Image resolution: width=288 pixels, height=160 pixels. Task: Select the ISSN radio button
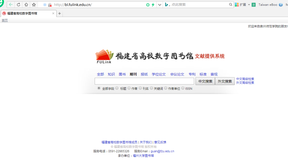(x=183, y=88)
